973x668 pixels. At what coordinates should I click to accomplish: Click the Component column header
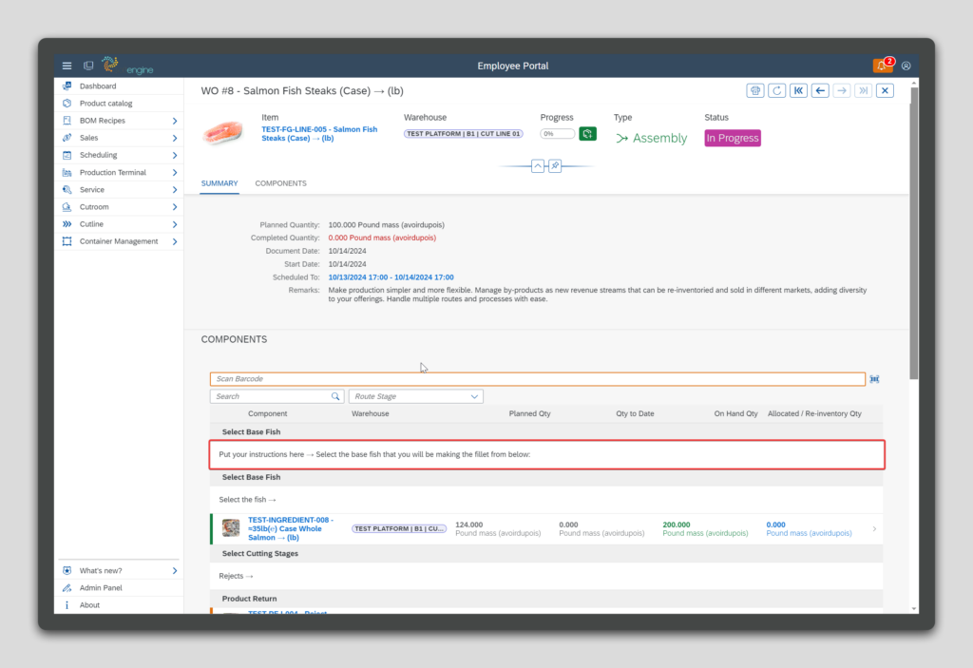click(267, 413)
